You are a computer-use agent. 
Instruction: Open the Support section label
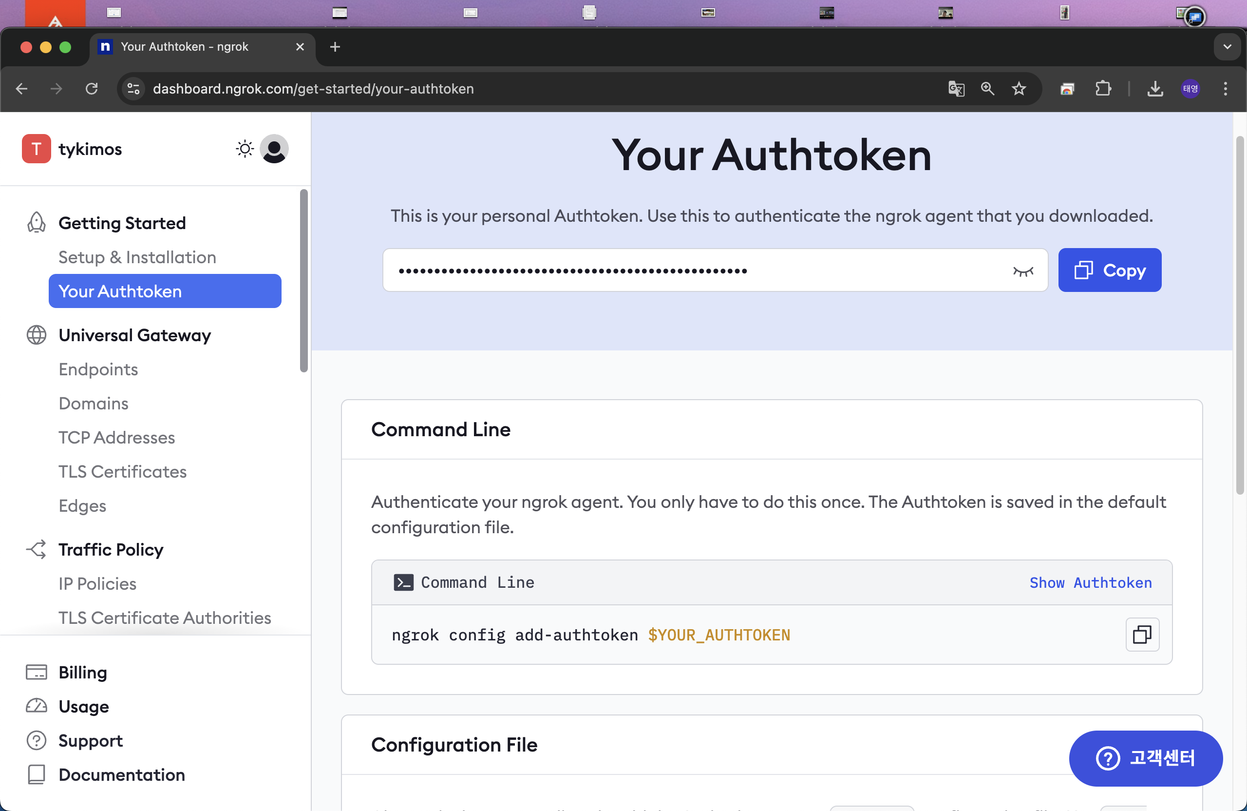(91, 740)
